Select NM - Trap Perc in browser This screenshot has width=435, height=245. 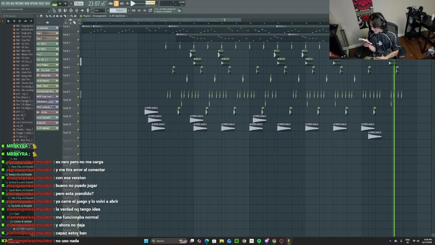click(23, 40)
